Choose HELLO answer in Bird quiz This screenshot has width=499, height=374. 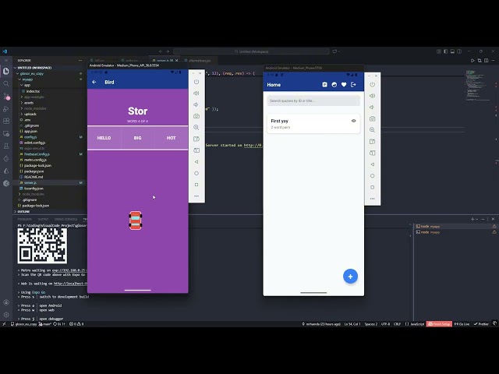pos(104,138)
